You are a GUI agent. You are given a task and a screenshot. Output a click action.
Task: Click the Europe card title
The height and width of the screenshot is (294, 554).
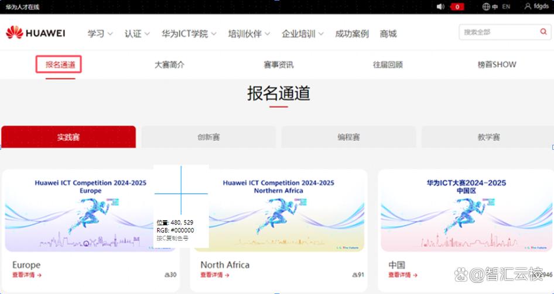[26, 265]
